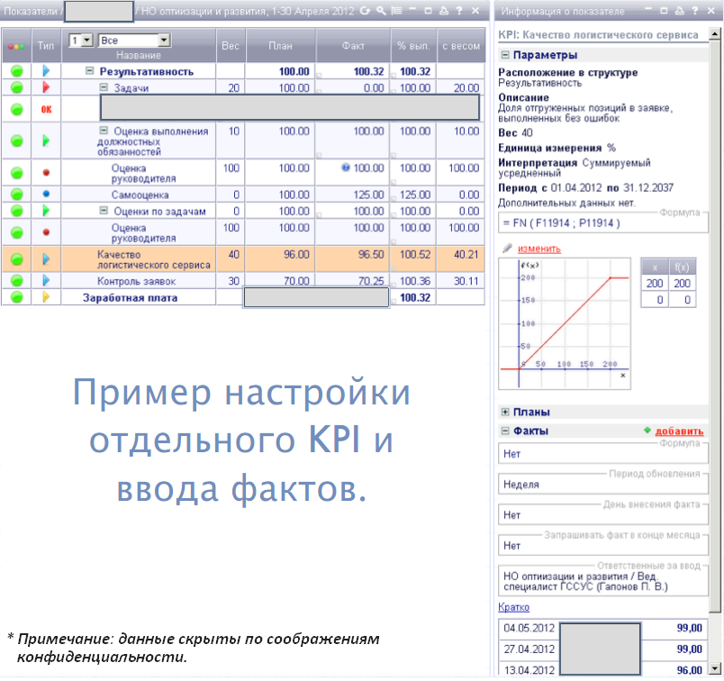
Task: Click the Кратко link
Action: tap(513, 607)
